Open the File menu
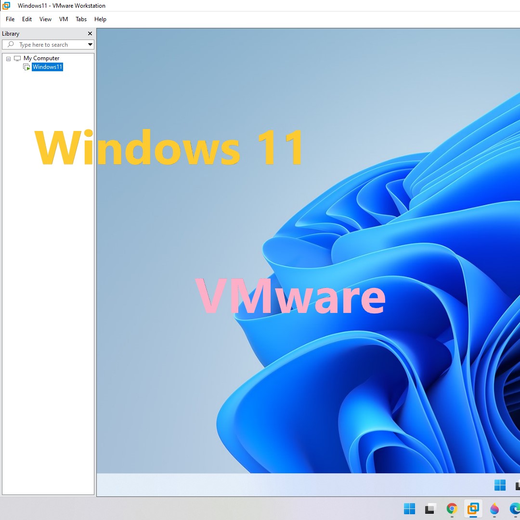The height and width of the screenshot is (520, 520). point(10,19)
